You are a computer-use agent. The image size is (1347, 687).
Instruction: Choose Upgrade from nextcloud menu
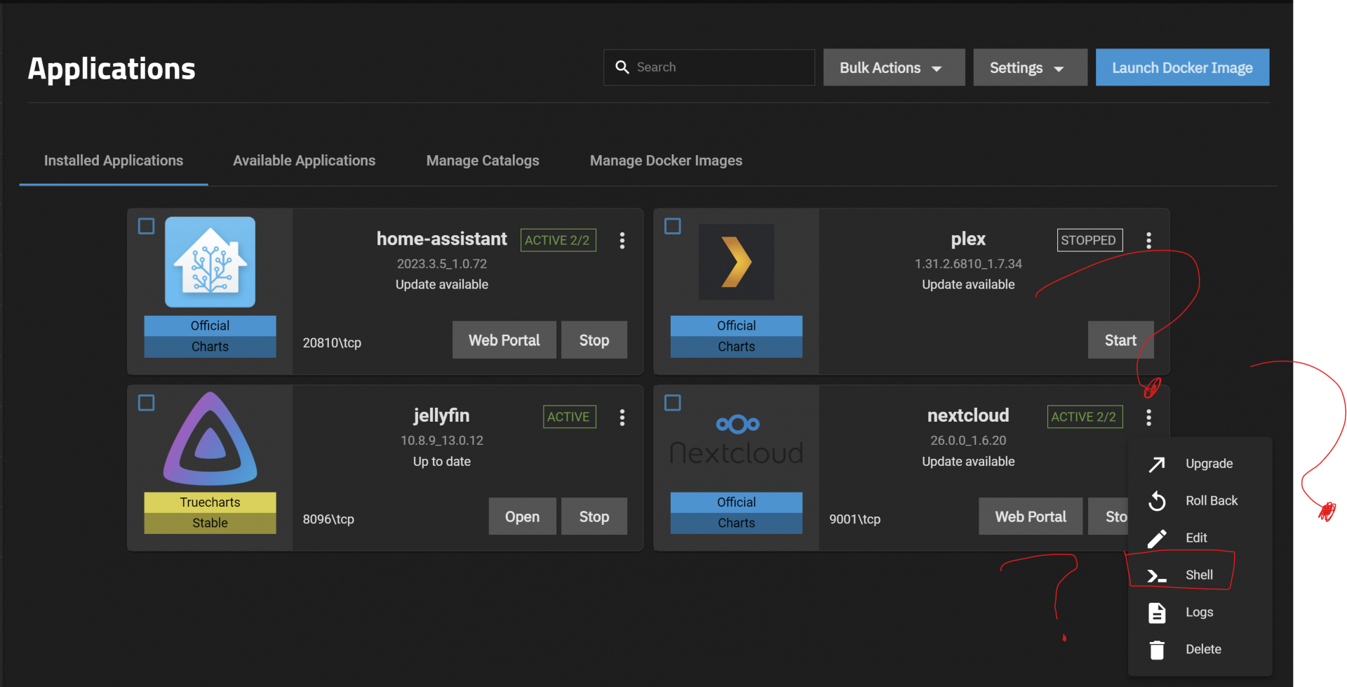point(1200,464)
